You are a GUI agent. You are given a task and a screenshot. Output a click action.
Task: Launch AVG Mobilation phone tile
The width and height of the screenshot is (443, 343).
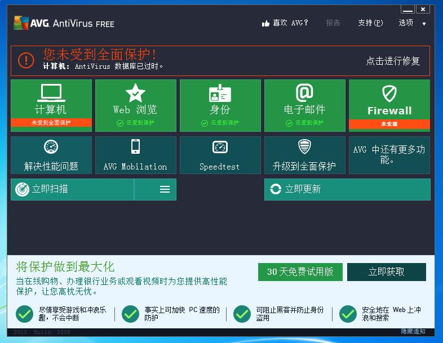[136, 155]
